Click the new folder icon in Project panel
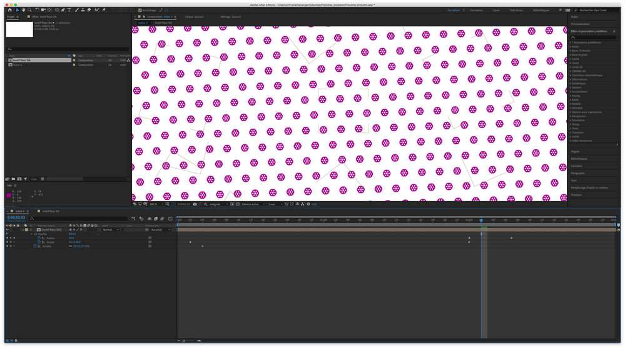The image size is (625, 348). click(13, 179)
